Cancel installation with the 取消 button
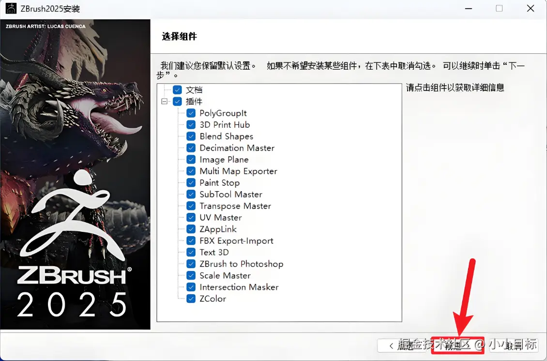The image size is (547, 361). pyautogui.click(x=514, y=346)
